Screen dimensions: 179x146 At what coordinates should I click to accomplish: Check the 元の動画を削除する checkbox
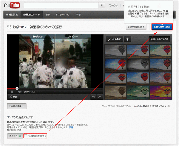[x=26, y=136]
